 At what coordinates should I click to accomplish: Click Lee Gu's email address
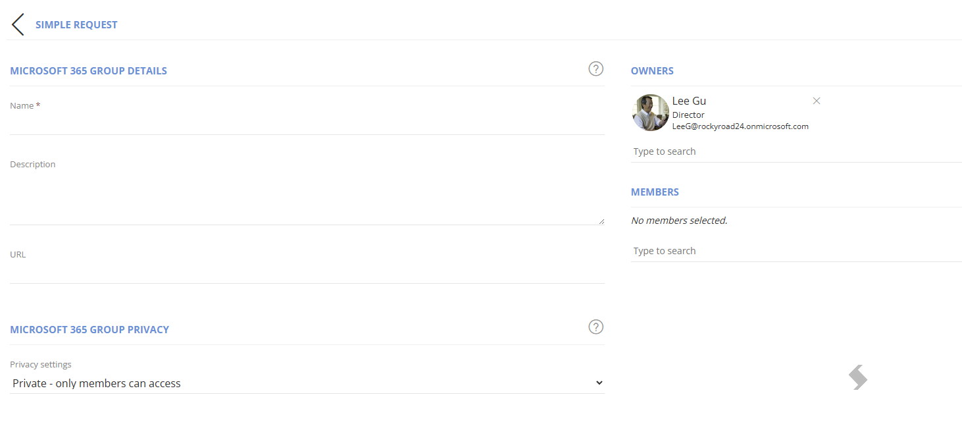pos(740,126)
